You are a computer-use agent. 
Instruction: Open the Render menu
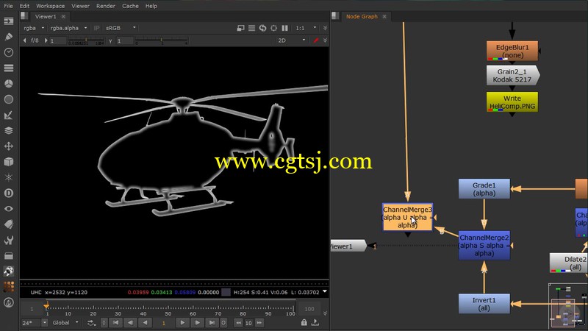[106, 6]
